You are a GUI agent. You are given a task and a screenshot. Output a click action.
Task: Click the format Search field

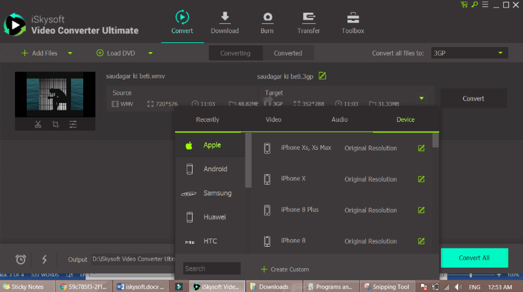click(212, 268)
